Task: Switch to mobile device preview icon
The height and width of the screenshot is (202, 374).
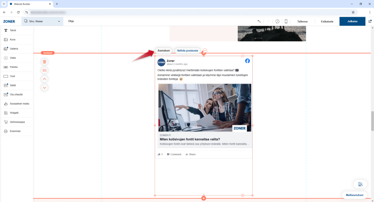Action: click(286, 22)
